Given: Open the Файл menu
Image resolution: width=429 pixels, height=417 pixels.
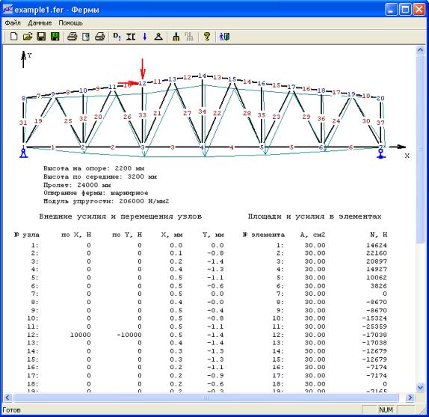Looking at the screenshot, I should [x=13, y=22].
